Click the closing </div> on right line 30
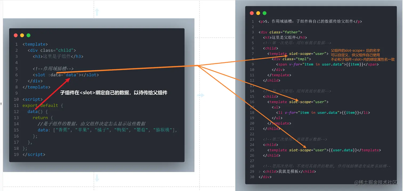 point(265,177)
